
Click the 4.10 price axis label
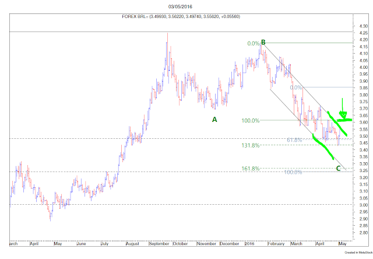click(x=364, y=54)
